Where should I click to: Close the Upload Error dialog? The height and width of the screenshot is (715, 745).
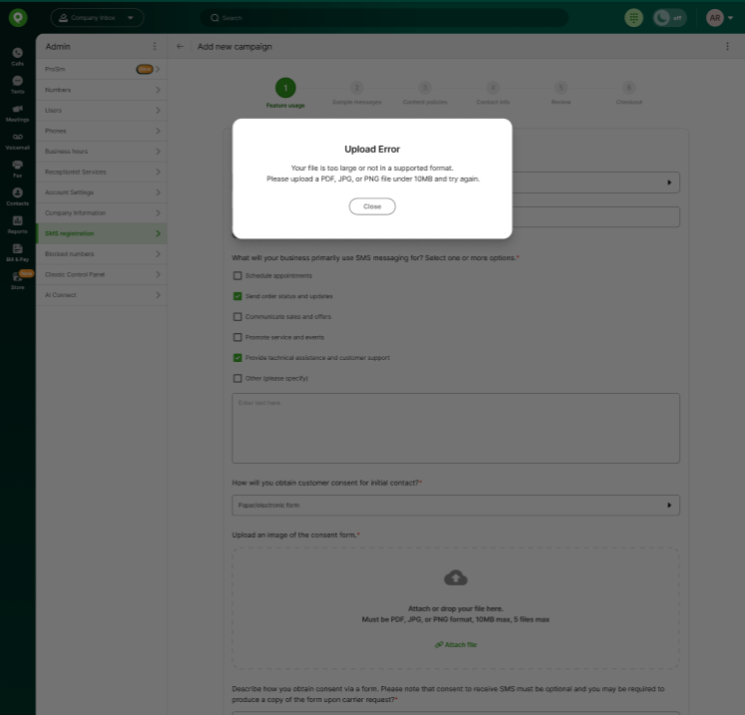(x=372, y=206)
